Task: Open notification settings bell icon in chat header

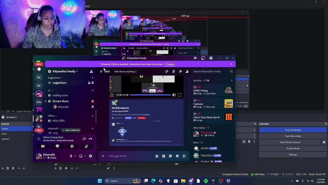Action: point(173,71)
